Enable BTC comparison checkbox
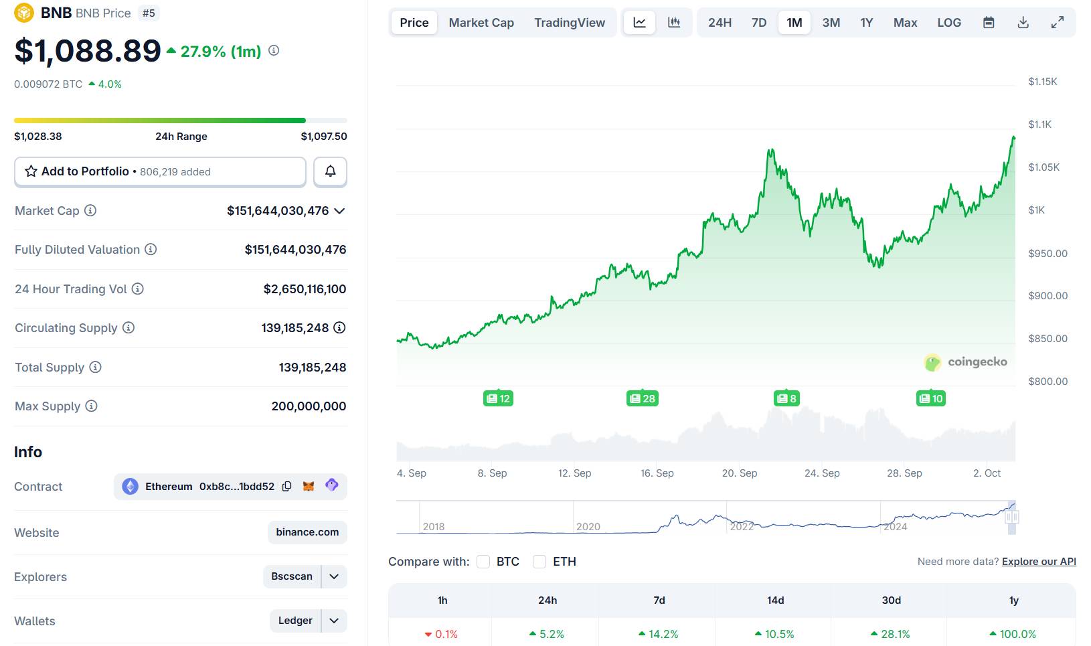This screenshot has height=646, width=1091. (483, 562)
